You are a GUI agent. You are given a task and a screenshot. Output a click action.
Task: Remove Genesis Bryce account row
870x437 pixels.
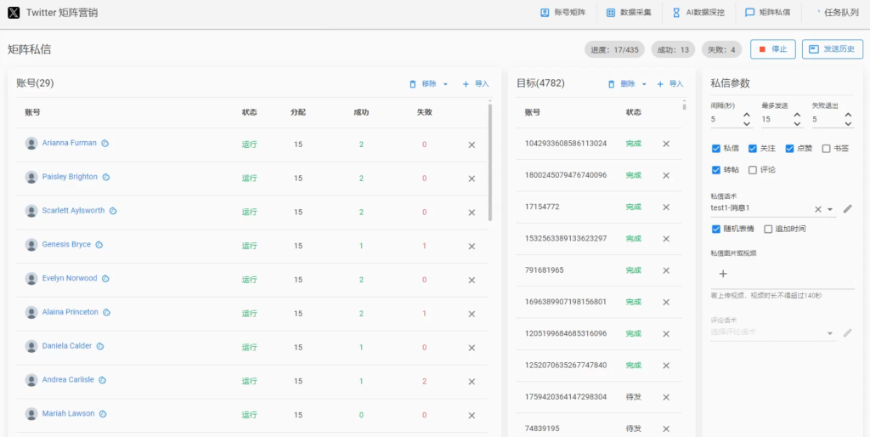(472, 246)
